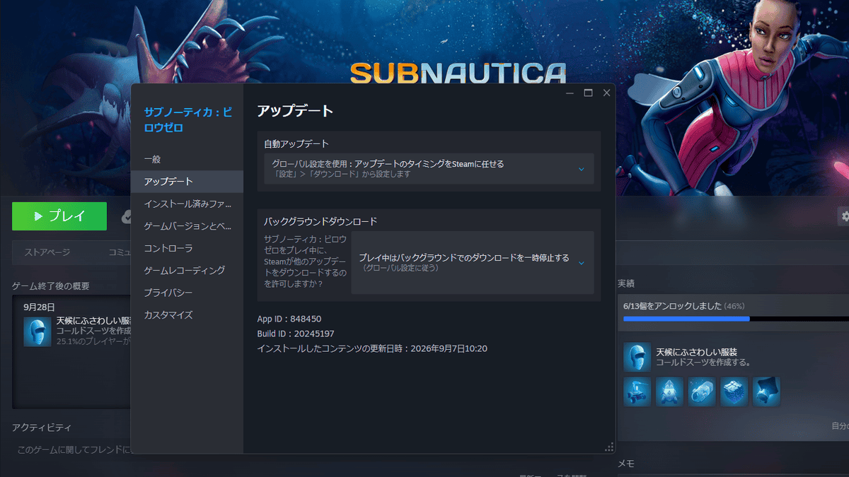This screenshot has width=849, height=477.
Task: Open the 実績 heading
Action: pyautogui.click(x=626, y=283)
